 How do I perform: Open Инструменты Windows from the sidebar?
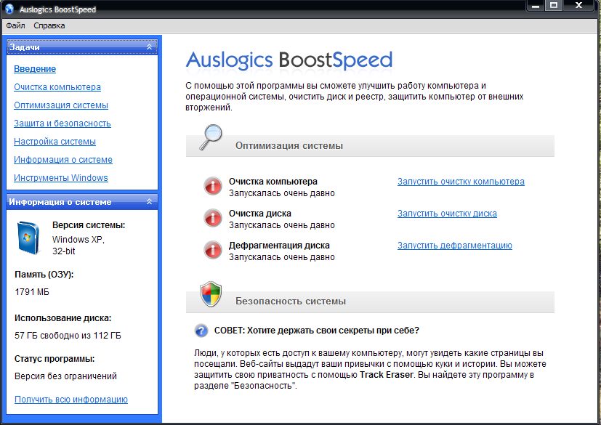61,178
